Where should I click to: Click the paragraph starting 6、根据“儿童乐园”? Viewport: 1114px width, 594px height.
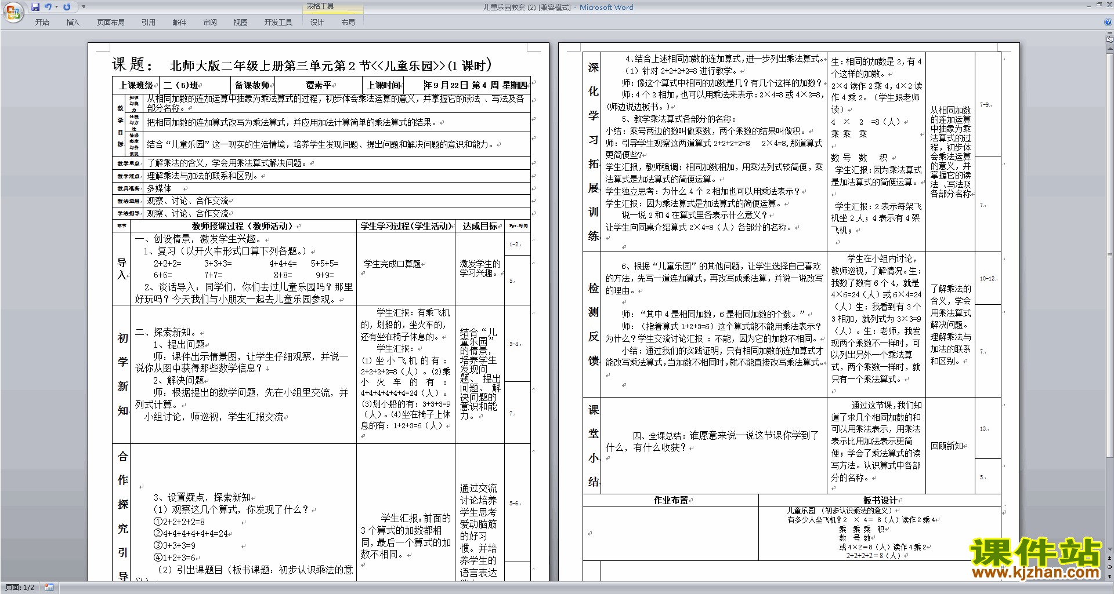coord(714,278)
